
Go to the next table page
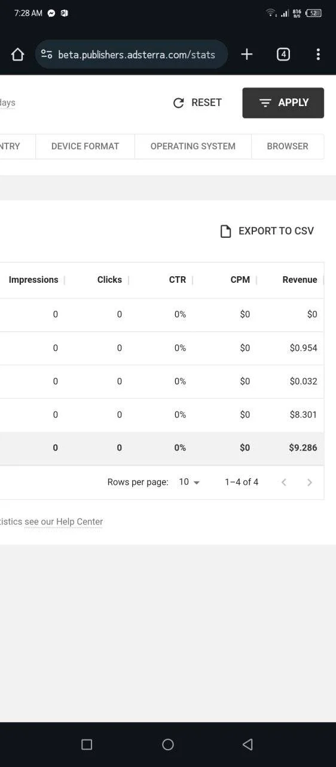tap(310, 482)
